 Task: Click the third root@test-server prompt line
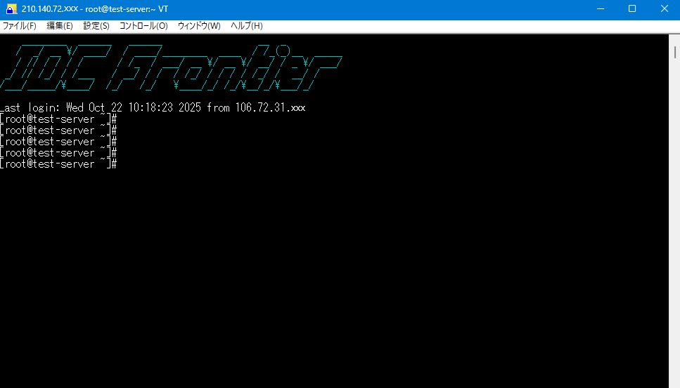coord(56,142)
